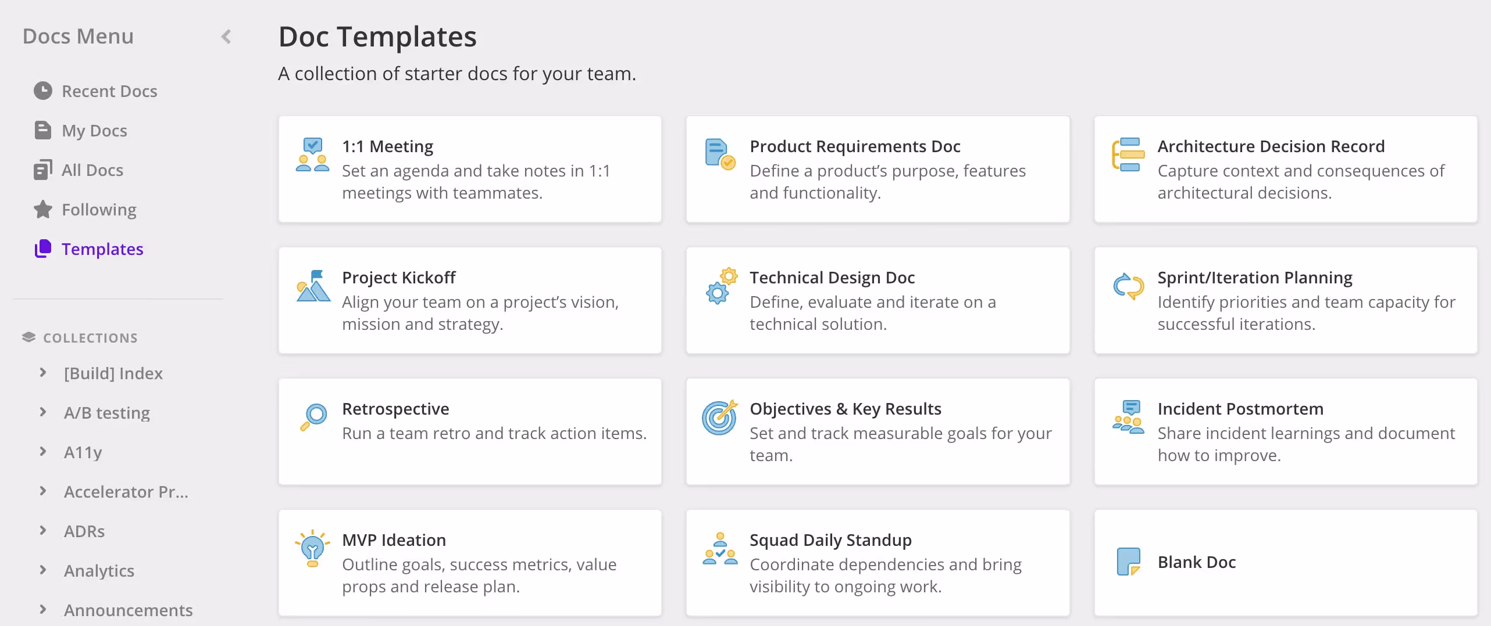Open the Product Requirements Doc template
The image size is (1491, 626).
tap(878, 169)
